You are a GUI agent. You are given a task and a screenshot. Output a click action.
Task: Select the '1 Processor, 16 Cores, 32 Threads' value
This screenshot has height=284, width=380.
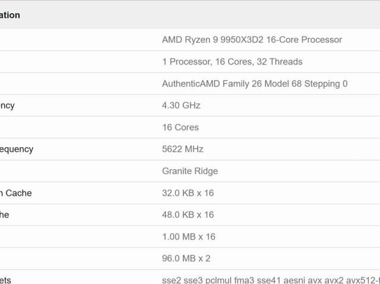(x=232, y=62)
